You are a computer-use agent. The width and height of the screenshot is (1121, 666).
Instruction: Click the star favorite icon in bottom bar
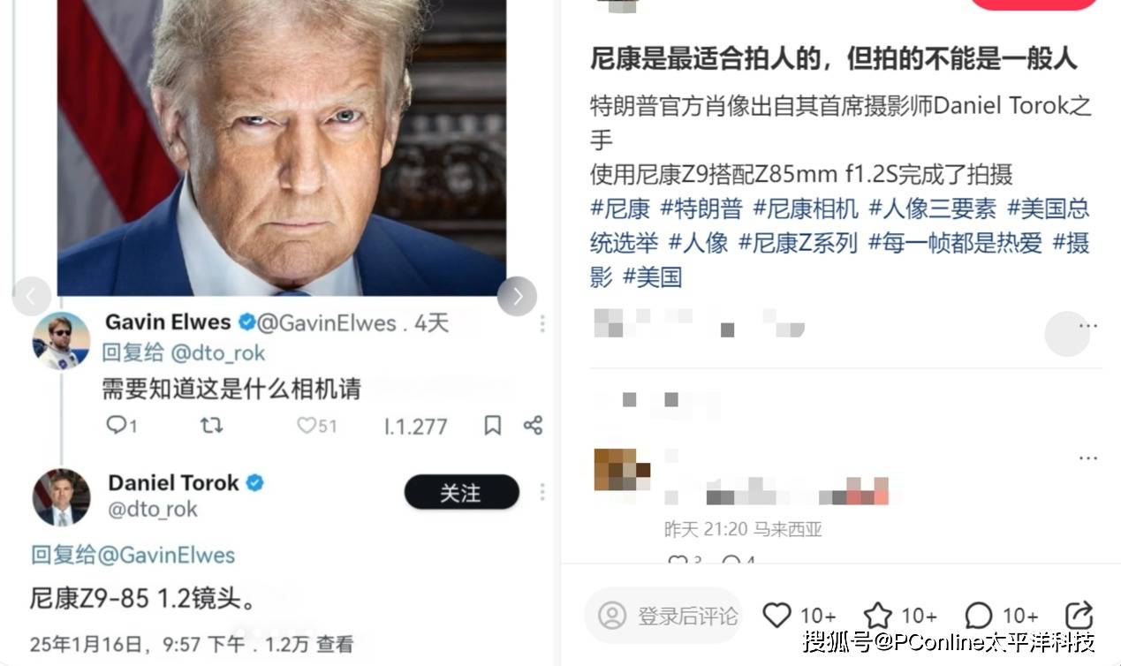[x=877, y=615]
